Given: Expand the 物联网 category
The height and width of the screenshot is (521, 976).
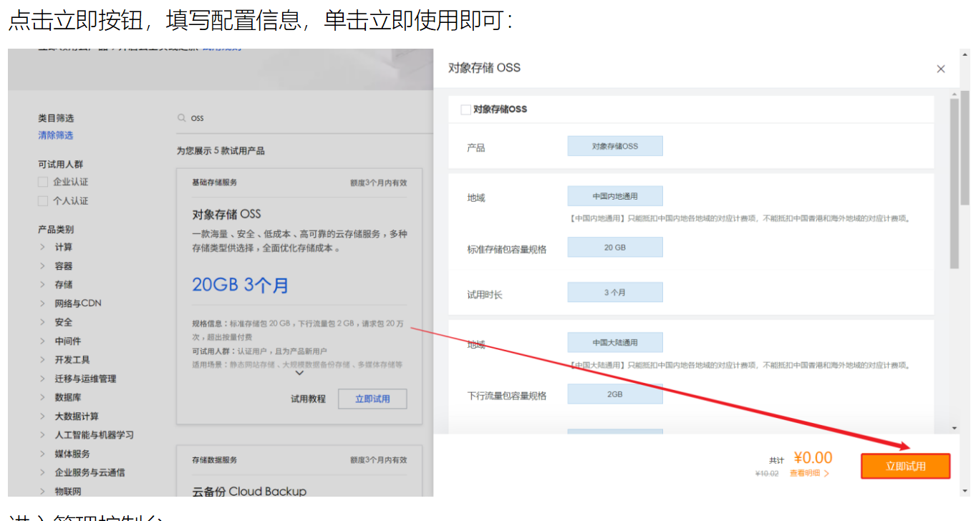Looking at the screenshot, I should (x=42, y=491).
